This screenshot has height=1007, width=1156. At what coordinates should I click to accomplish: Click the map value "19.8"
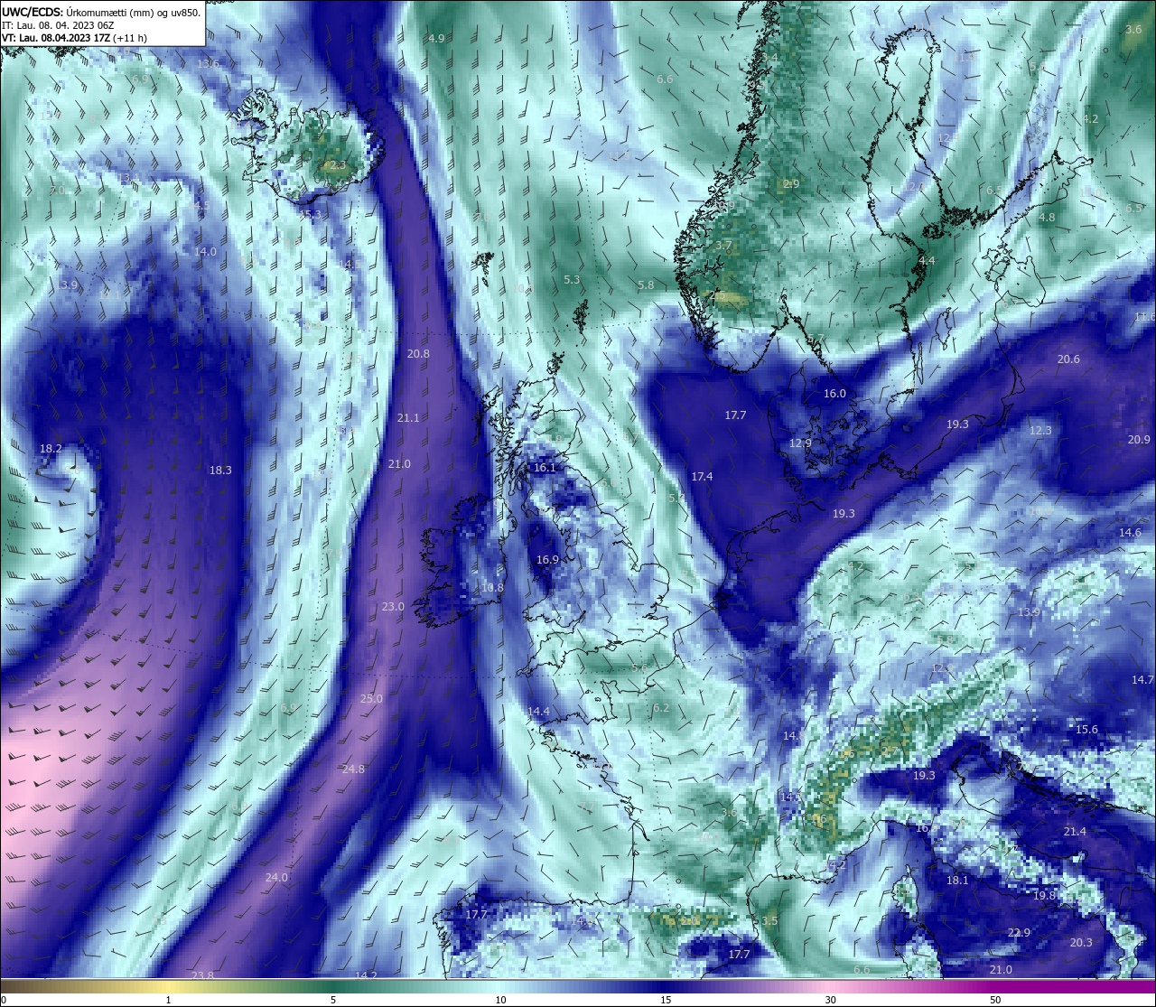[1044, 896]
